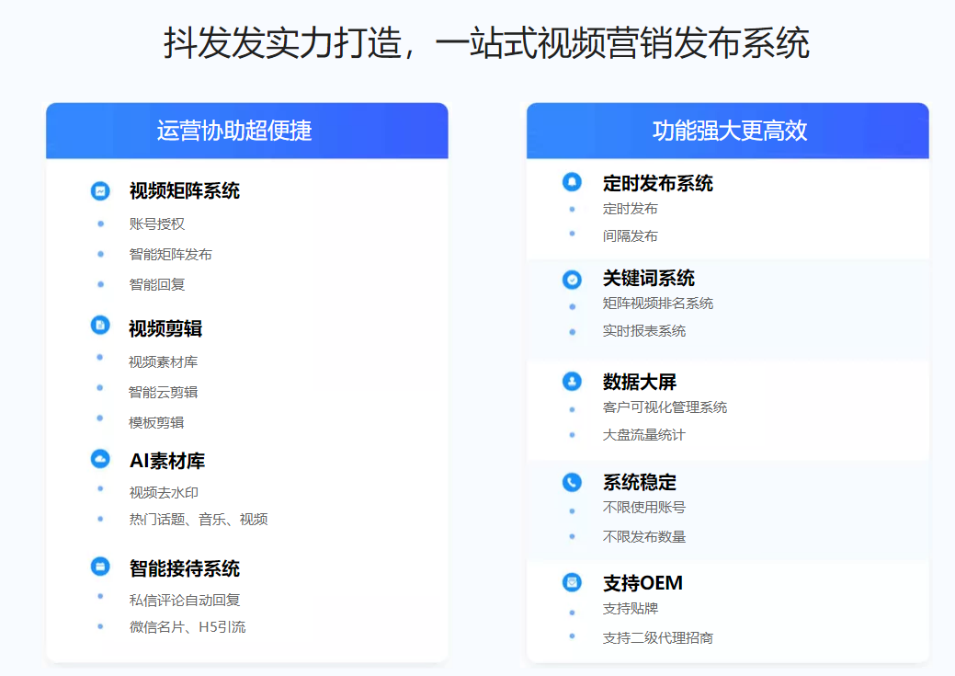Click the 大盘流量统计 item

[643, 435]
